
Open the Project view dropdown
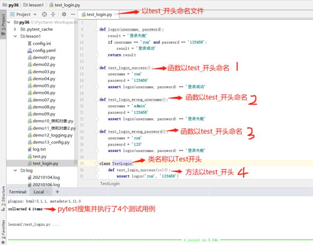(x=35, y=15)
